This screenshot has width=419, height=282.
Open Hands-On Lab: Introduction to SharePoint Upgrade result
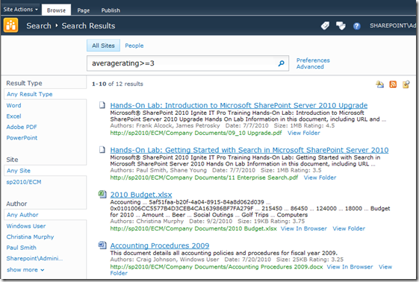[x=239, y=105]
